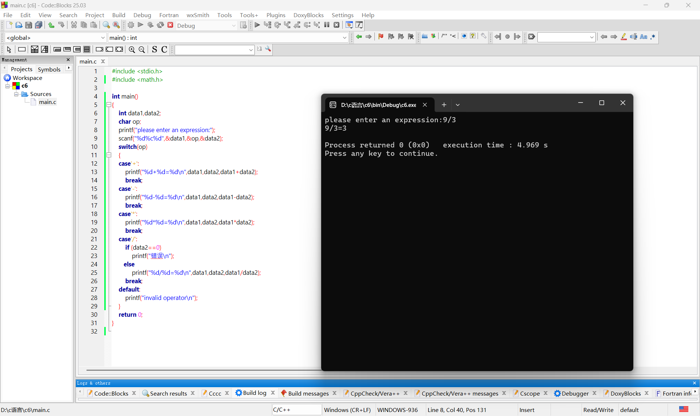This screenshot has height=416, width=700.
Task: Toggle bookmark with red flag icon
Action: click(381, 36)
